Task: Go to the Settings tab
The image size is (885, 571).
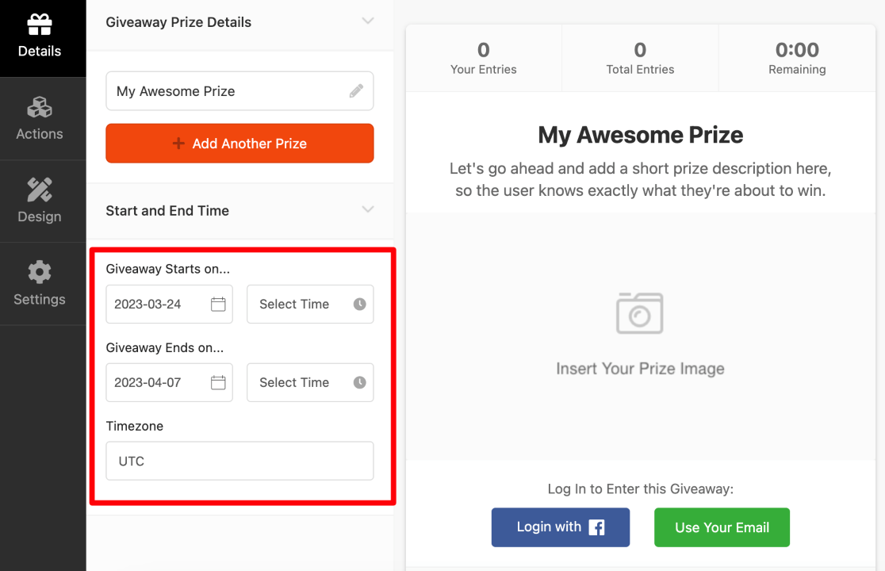Action: [x=39, y=284]
